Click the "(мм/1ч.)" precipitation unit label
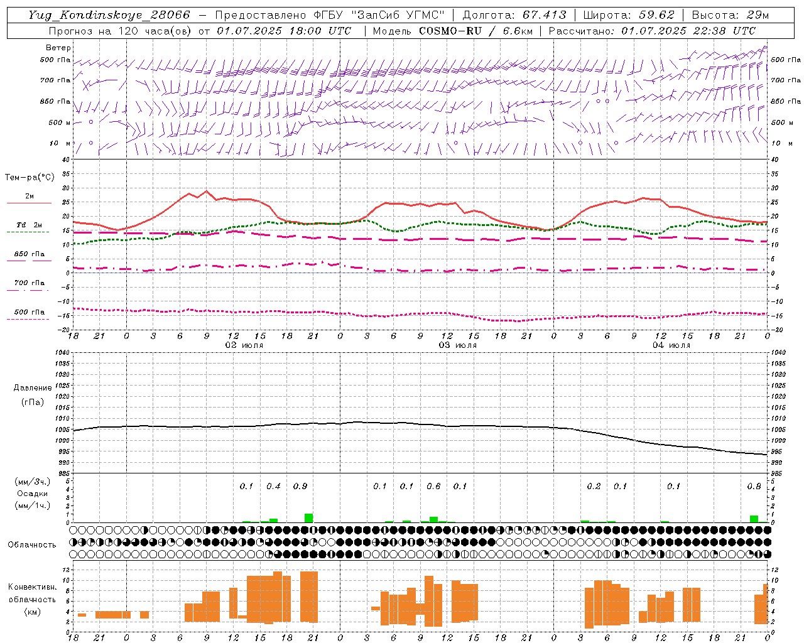804x643 pixels. tap(32, 505)
